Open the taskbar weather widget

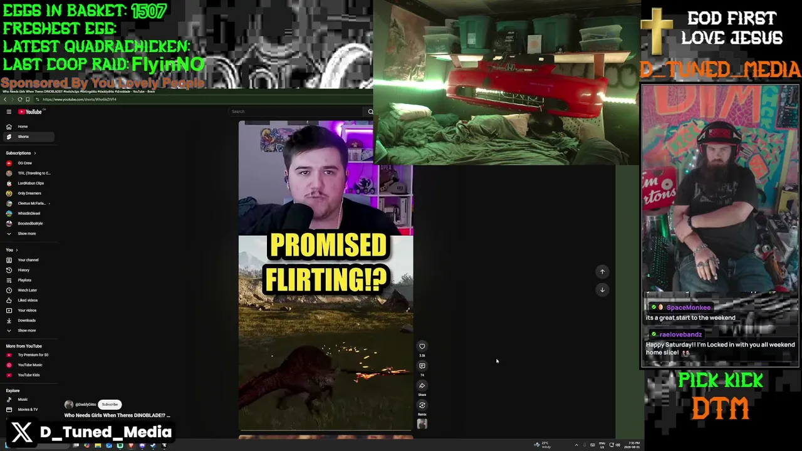(542, 445)
